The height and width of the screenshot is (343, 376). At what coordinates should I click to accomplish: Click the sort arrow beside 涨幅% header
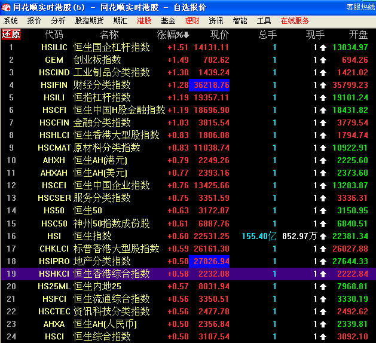[185, 35]
